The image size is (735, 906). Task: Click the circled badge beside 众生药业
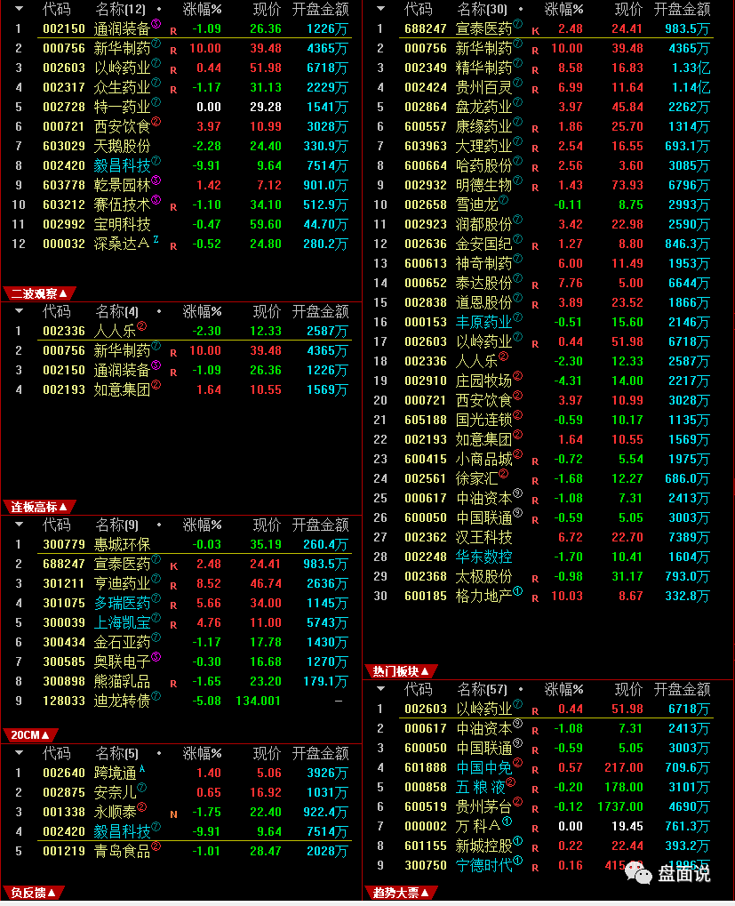click(x=156, y=84)
